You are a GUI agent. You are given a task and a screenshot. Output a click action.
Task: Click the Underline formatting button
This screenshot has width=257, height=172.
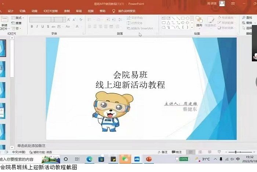[x=43, y=26]
